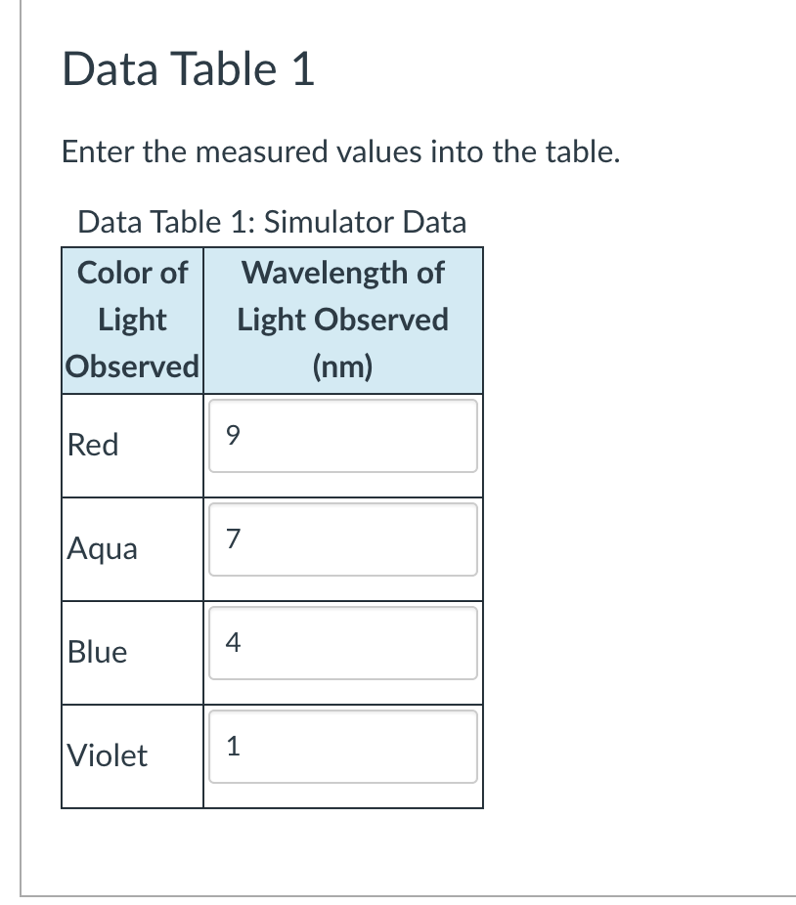
Task: Click the word 'Observed' in first column header
Action: pos(132,366)
